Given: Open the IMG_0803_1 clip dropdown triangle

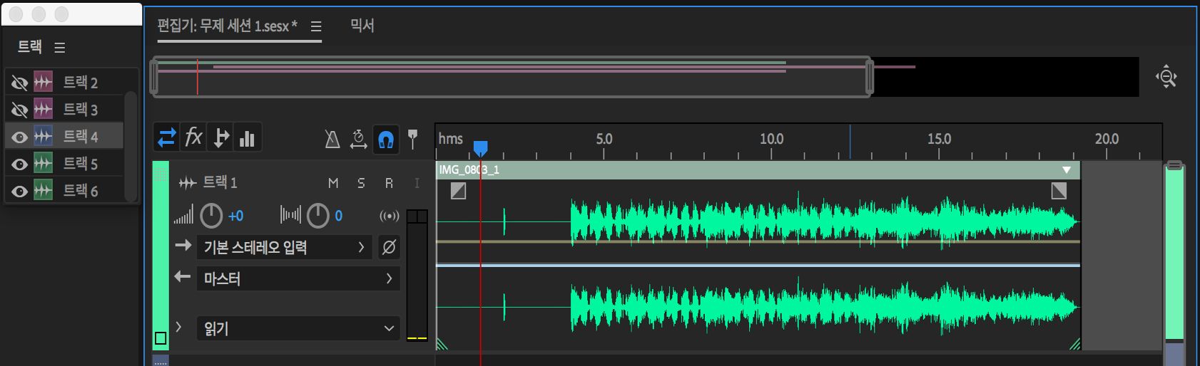Looking at the screenshot, I should click(x=1067, y=170).
